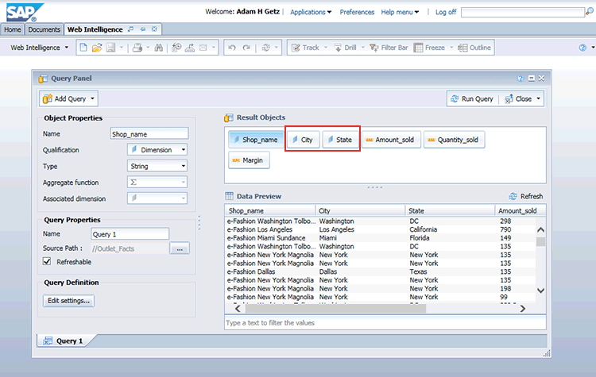Select the Amount_sold result object
Screen dimensions: 596x377
391,140
